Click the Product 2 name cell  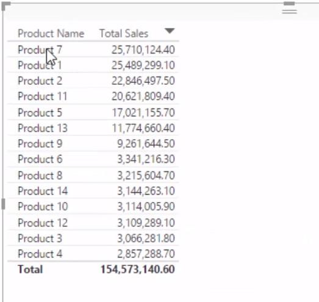[40, 81]
